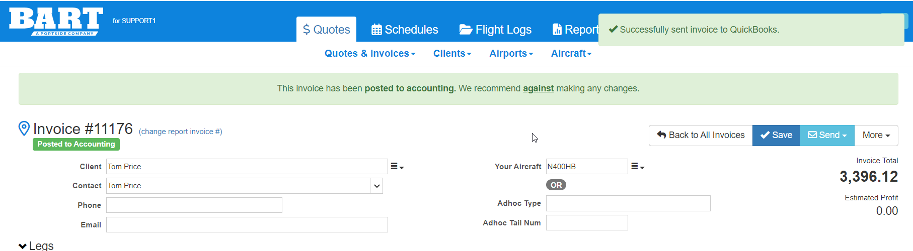Select the Quotes tab

(x=326, y=30)
